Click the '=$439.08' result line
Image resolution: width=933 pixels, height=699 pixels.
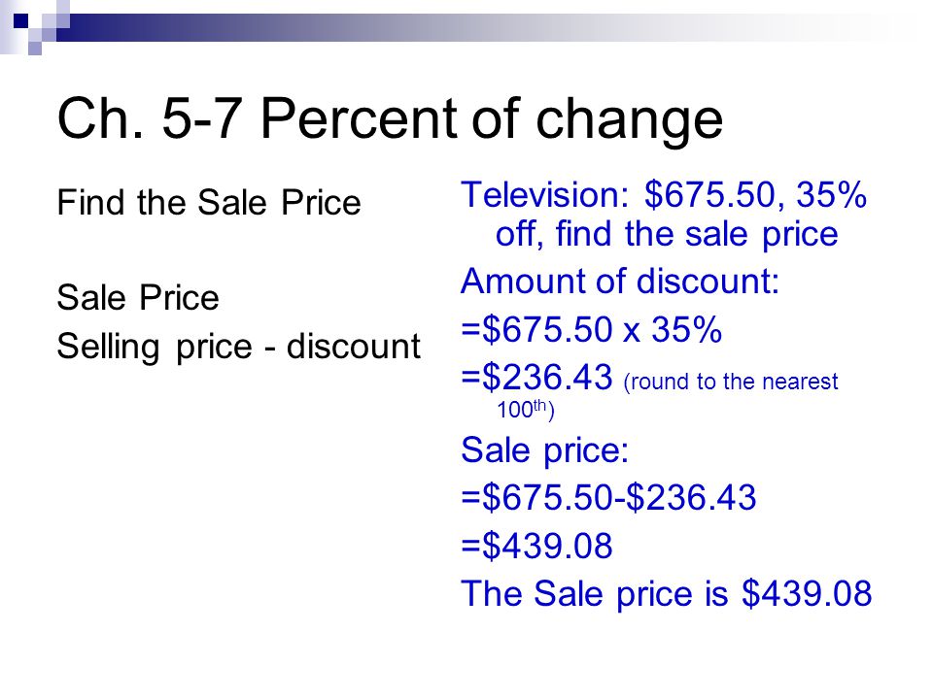point(536,546)
